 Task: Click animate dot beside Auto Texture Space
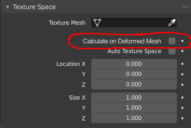182,51
